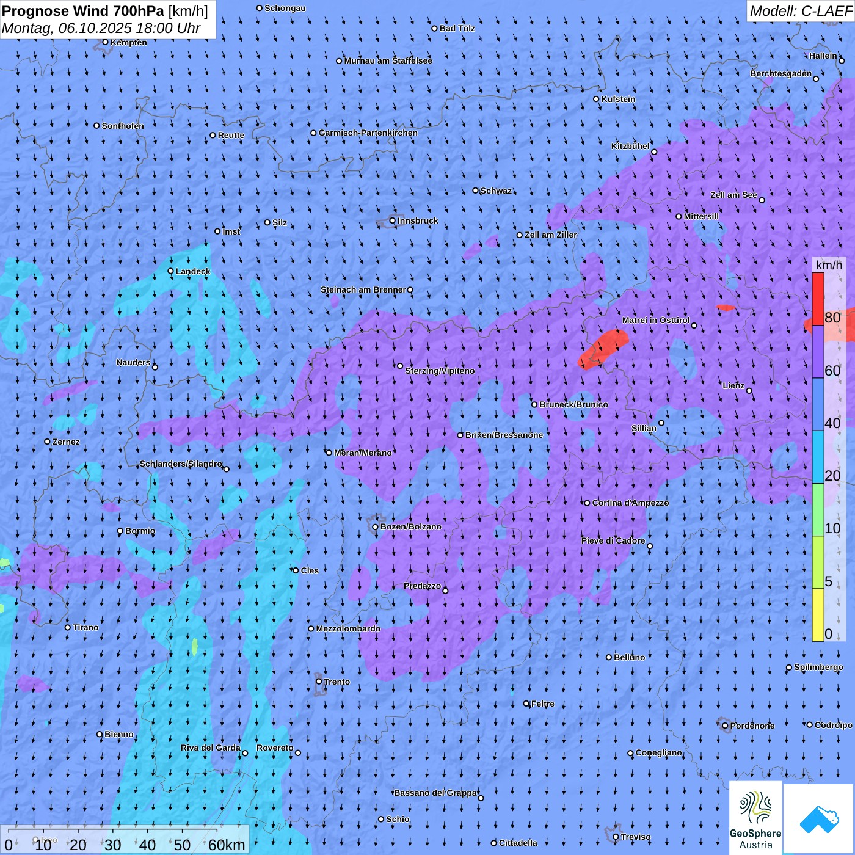Click the Pordenone label
Image resolution: width=855 pixels, height=855 pixels.
752,726
